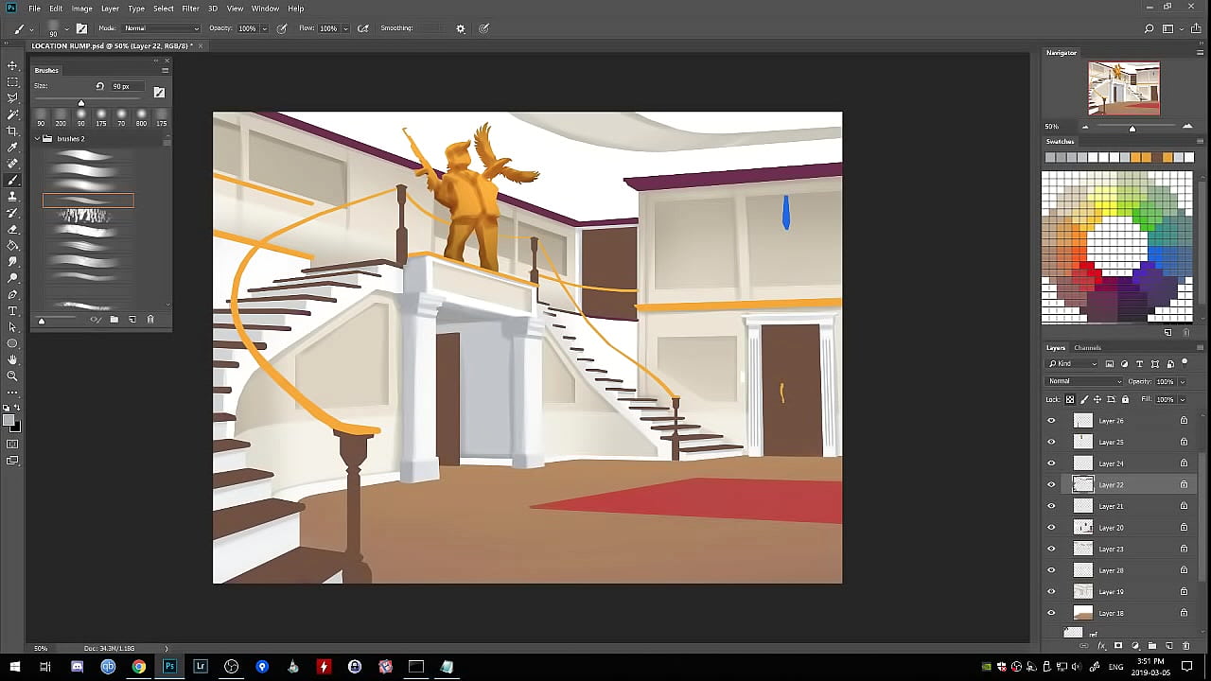
Task: Delete layer using Layers panel trash icon
Action: tap(1185, 646)
